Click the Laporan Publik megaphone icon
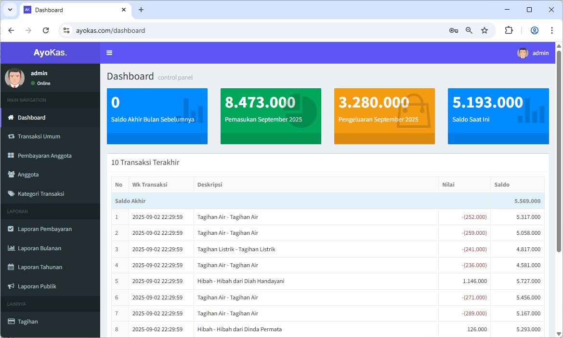The image size is (563, 338). click(x=11, y=286)
